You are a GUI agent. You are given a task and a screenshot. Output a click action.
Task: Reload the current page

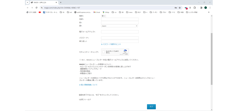pos(36,8)
